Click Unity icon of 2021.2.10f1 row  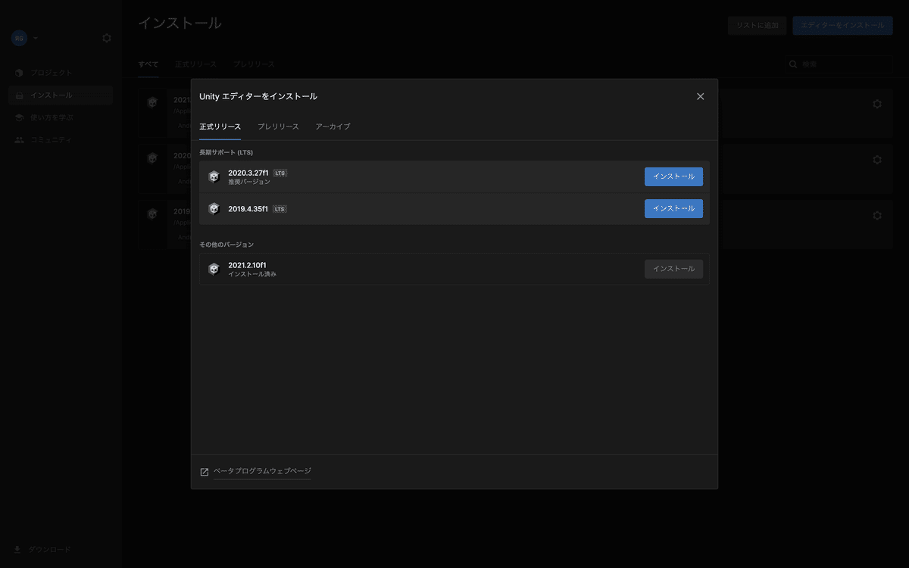[214, 269]
